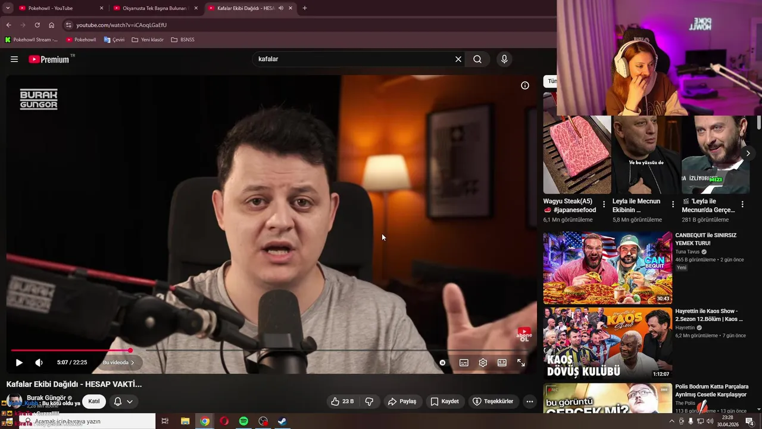
Task: Click the YouTube Premium logo
Action: point(49,59)
